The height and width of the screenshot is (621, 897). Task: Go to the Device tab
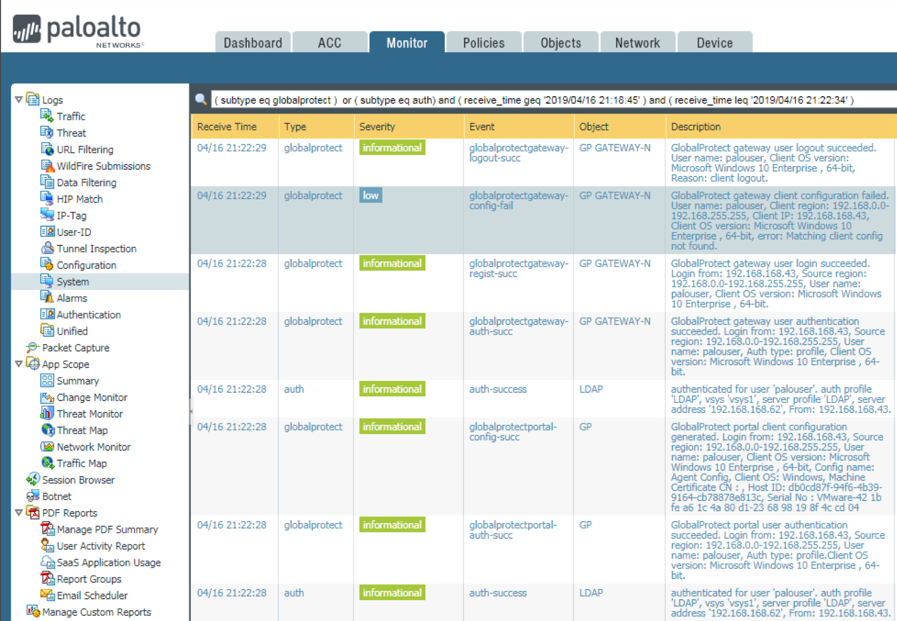[x=714, y=43]
